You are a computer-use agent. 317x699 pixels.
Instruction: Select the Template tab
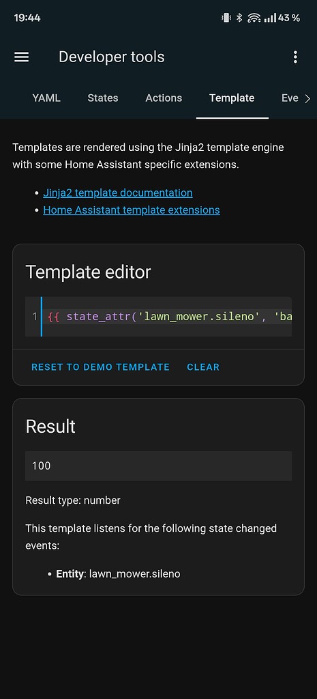232,98
